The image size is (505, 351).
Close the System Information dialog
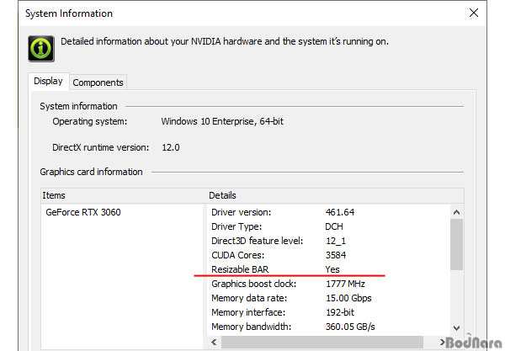click(473, 13)
